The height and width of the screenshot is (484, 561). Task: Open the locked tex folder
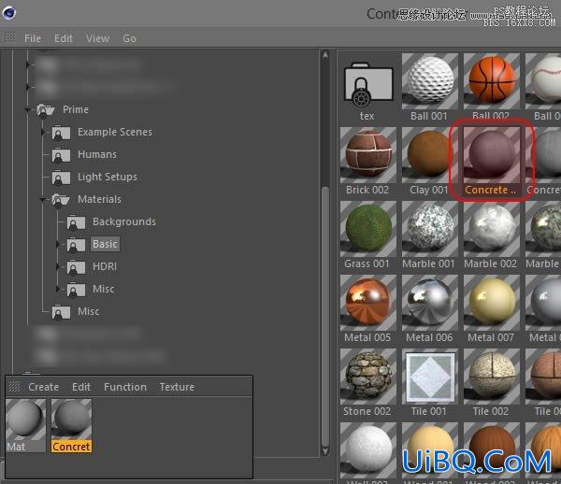(368, 85)
